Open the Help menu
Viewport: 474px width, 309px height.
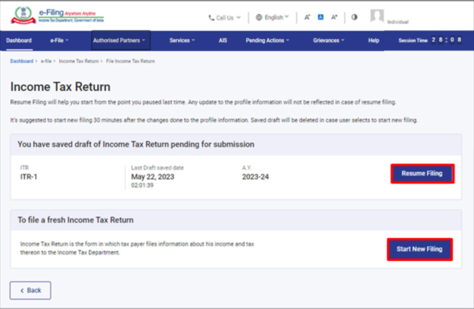coord(372,40)
